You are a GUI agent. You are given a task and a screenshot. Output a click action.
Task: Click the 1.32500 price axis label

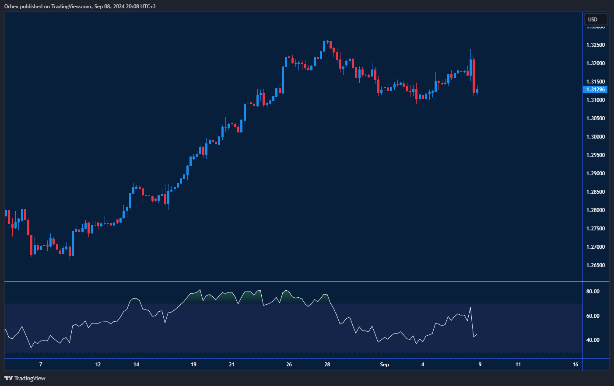[596, 45]
